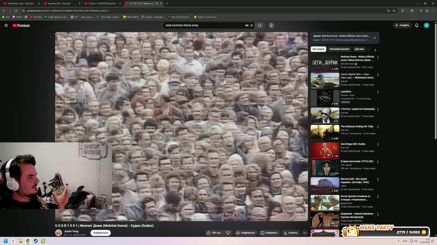This screenshot has width=437, height=245.
Task: Click the magnifier search button
Action: tap(260, 25)
